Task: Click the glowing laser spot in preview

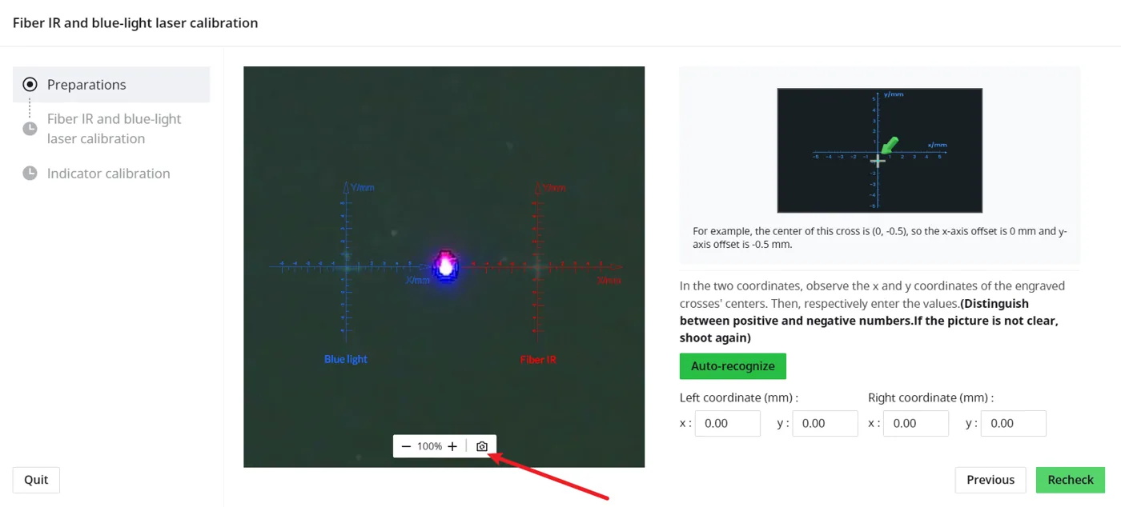Action: (x=444, y=265)
